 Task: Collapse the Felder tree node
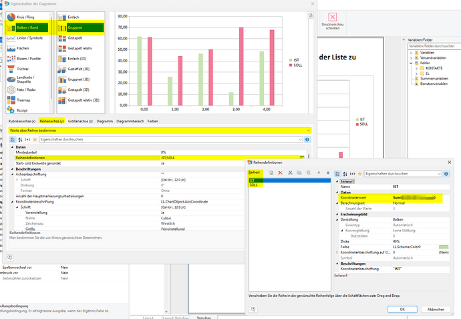pos(411,63)
